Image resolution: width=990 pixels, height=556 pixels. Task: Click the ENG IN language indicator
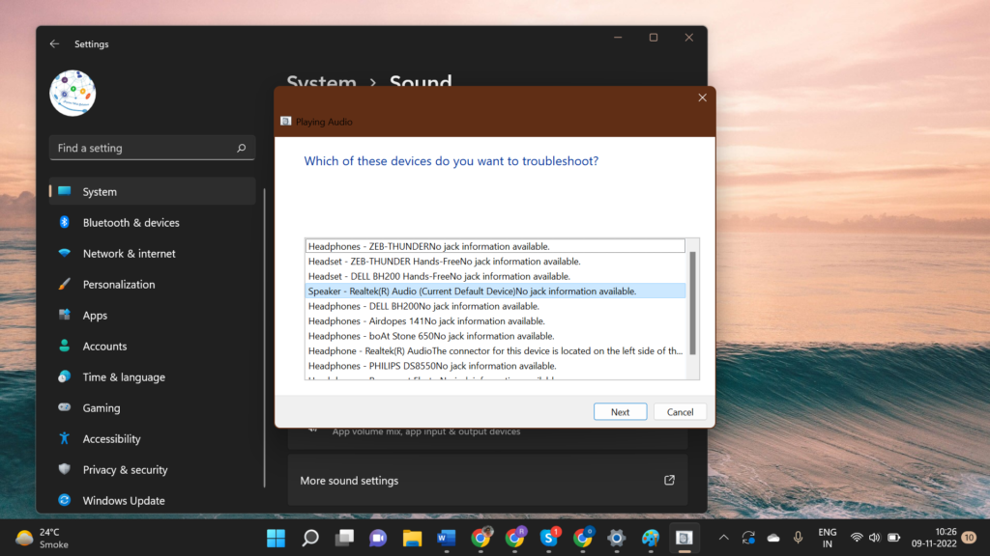click(x=828, y=539)
